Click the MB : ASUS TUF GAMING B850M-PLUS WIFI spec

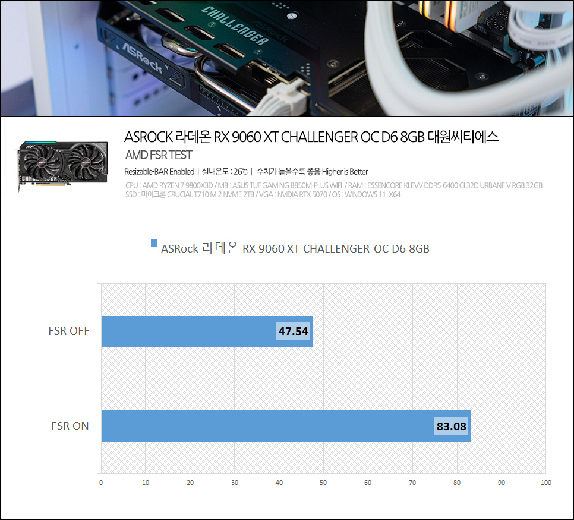[x=280, y=185]
